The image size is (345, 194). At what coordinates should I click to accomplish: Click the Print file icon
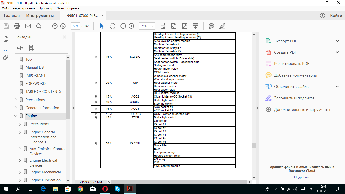(x=17, y=26)
